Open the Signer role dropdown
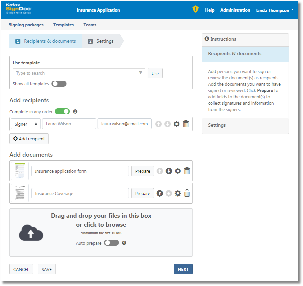The height and width of the screenshot is (286, 303). tap(26, 124)
